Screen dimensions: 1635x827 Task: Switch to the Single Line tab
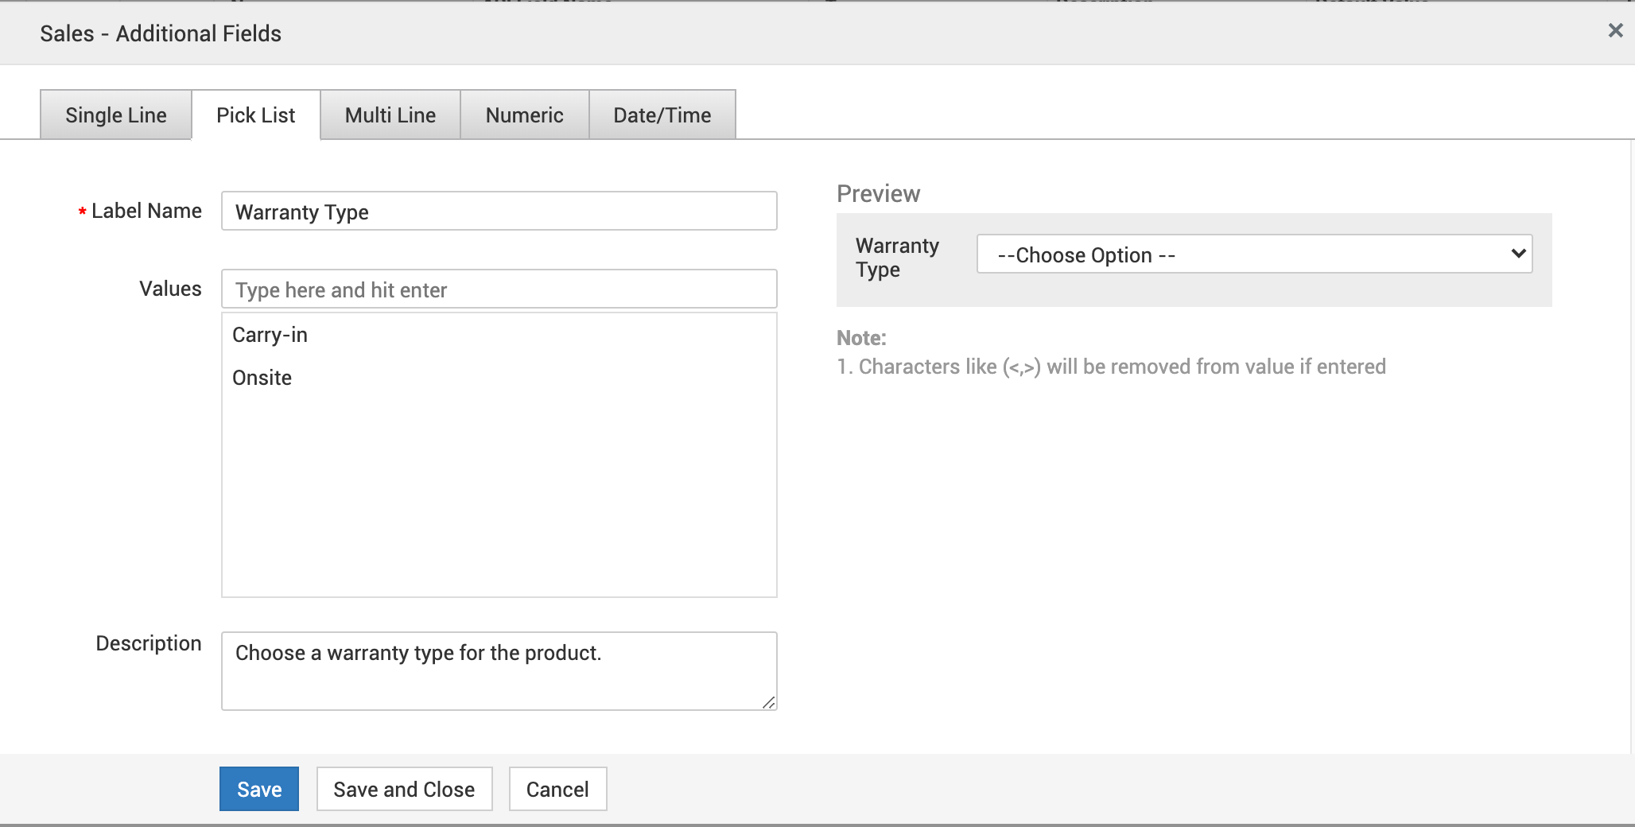click(116, 115)
